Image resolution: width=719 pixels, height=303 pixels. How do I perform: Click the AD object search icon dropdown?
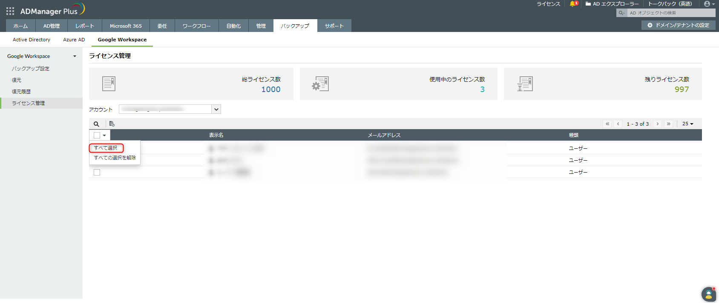[622, 13]
